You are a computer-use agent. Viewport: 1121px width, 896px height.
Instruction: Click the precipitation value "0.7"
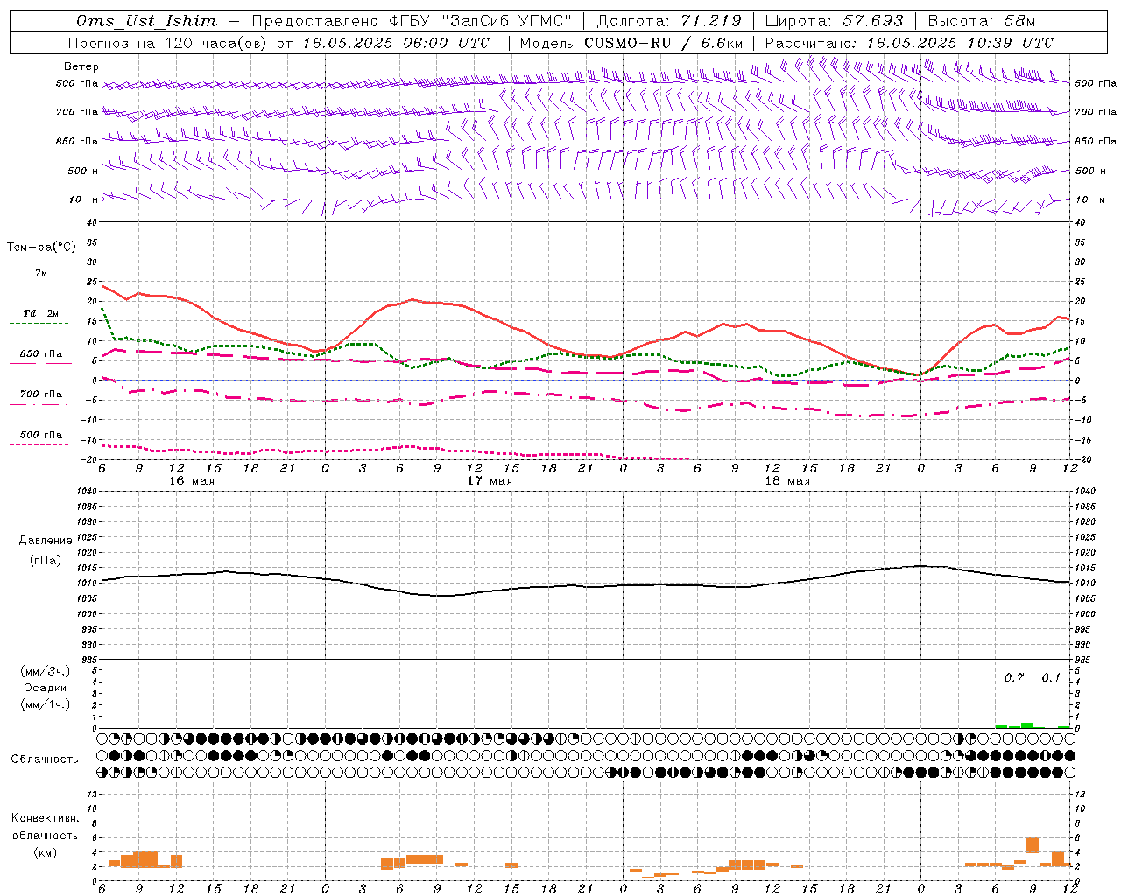1014,677
